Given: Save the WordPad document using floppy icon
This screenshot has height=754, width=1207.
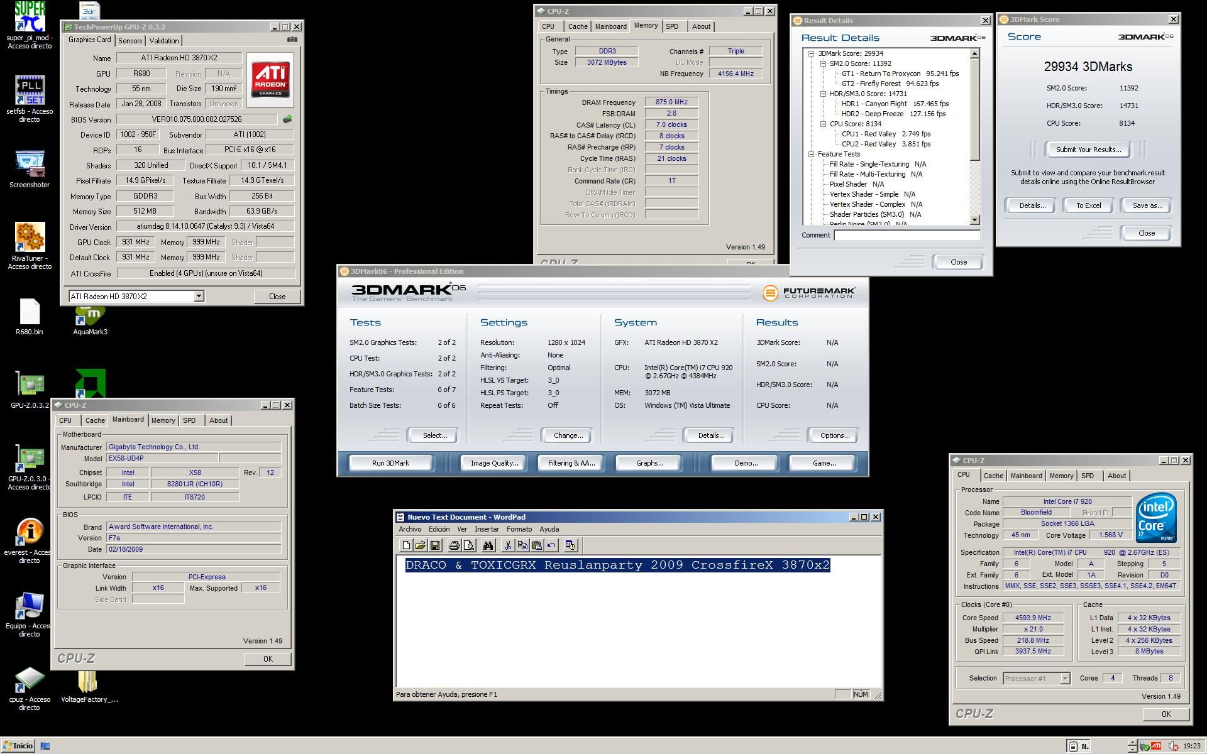Looking at the screenshot, I should click(434, 545).
